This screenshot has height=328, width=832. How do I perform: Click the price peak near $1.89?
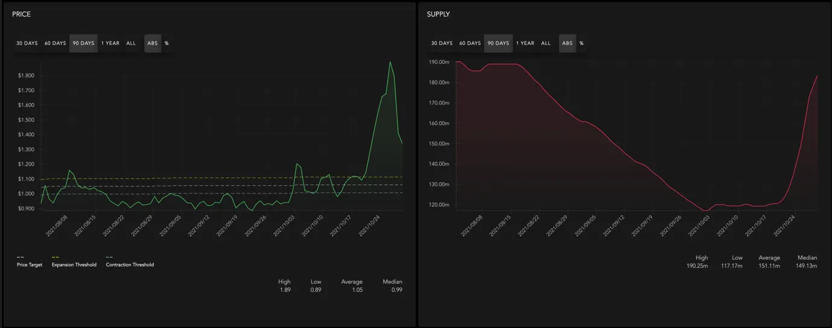[x=390, y=62]
